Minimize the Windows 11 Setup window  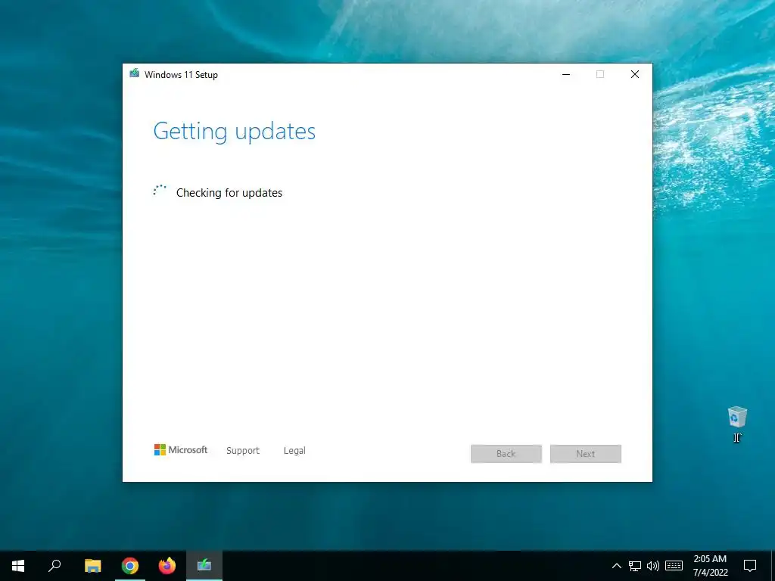(x=566, y=74)
